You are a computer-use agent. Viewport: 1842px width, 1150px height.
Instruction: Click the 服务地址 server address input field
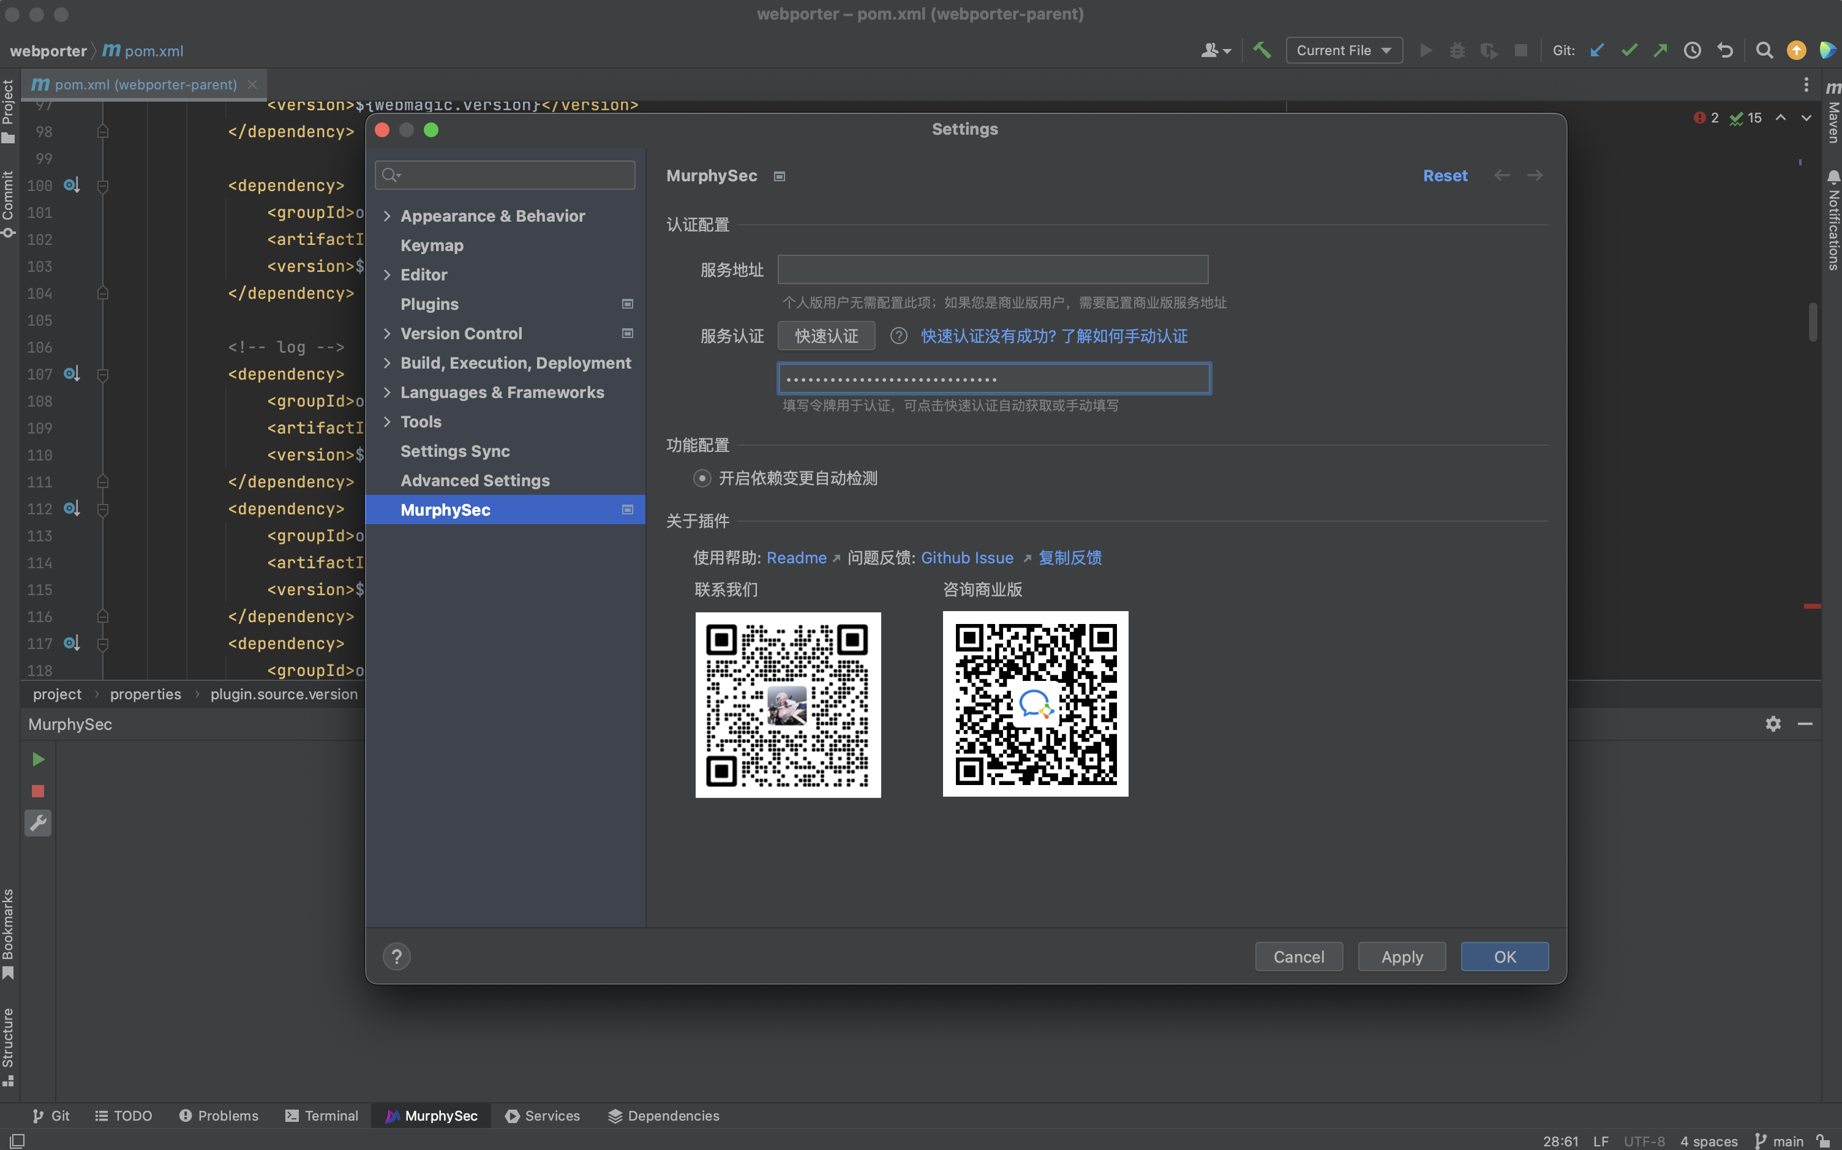click(x=993, y=269)
